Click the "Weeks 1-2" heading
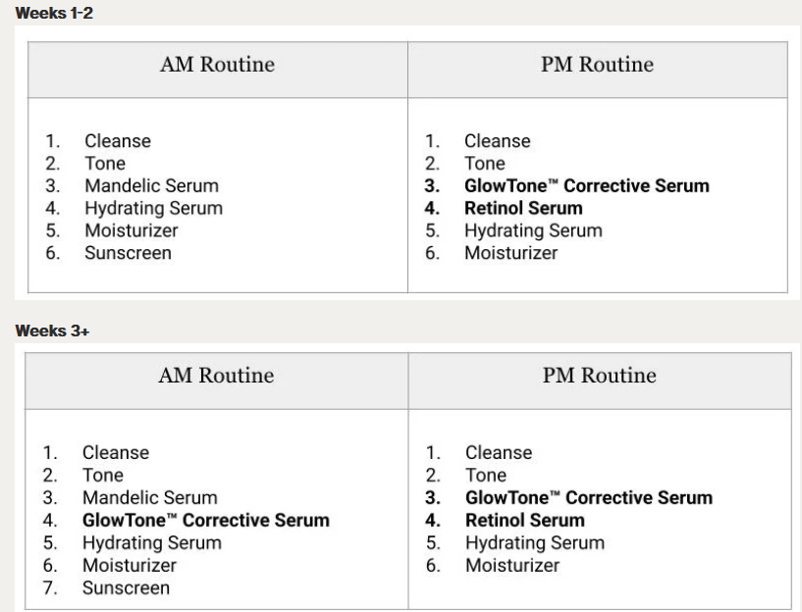Viewport: 802px width, 612px height. pyautogui.click(x=54, y=13)
